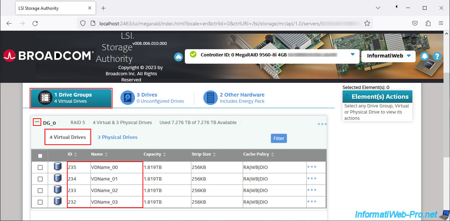Image resolution: width=450 pixels, height=221 pixels.
Task: Open actions menu dots for VDName_01
Action: tap(312, 178)
